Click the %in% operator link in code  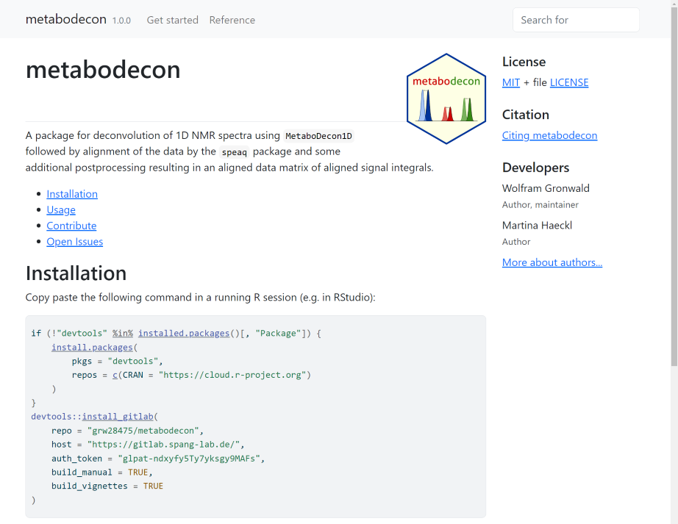click(x=123, y=334)
